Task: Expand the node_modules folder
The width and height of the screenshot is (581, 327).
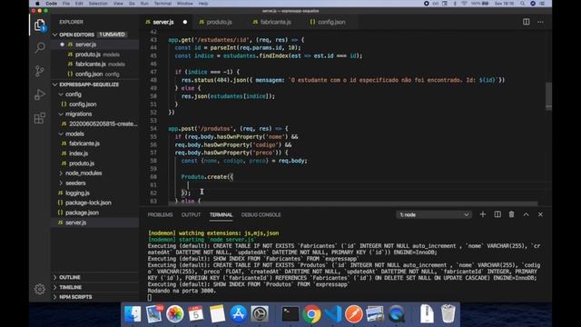Action: [61, 173]
